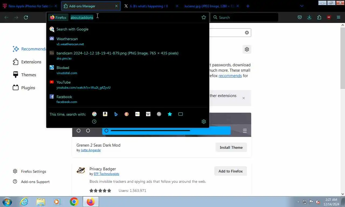Viewport: 345px width, 207px height.
Task: Choose Facebook suggestion
Action: [x=128, y=99]
